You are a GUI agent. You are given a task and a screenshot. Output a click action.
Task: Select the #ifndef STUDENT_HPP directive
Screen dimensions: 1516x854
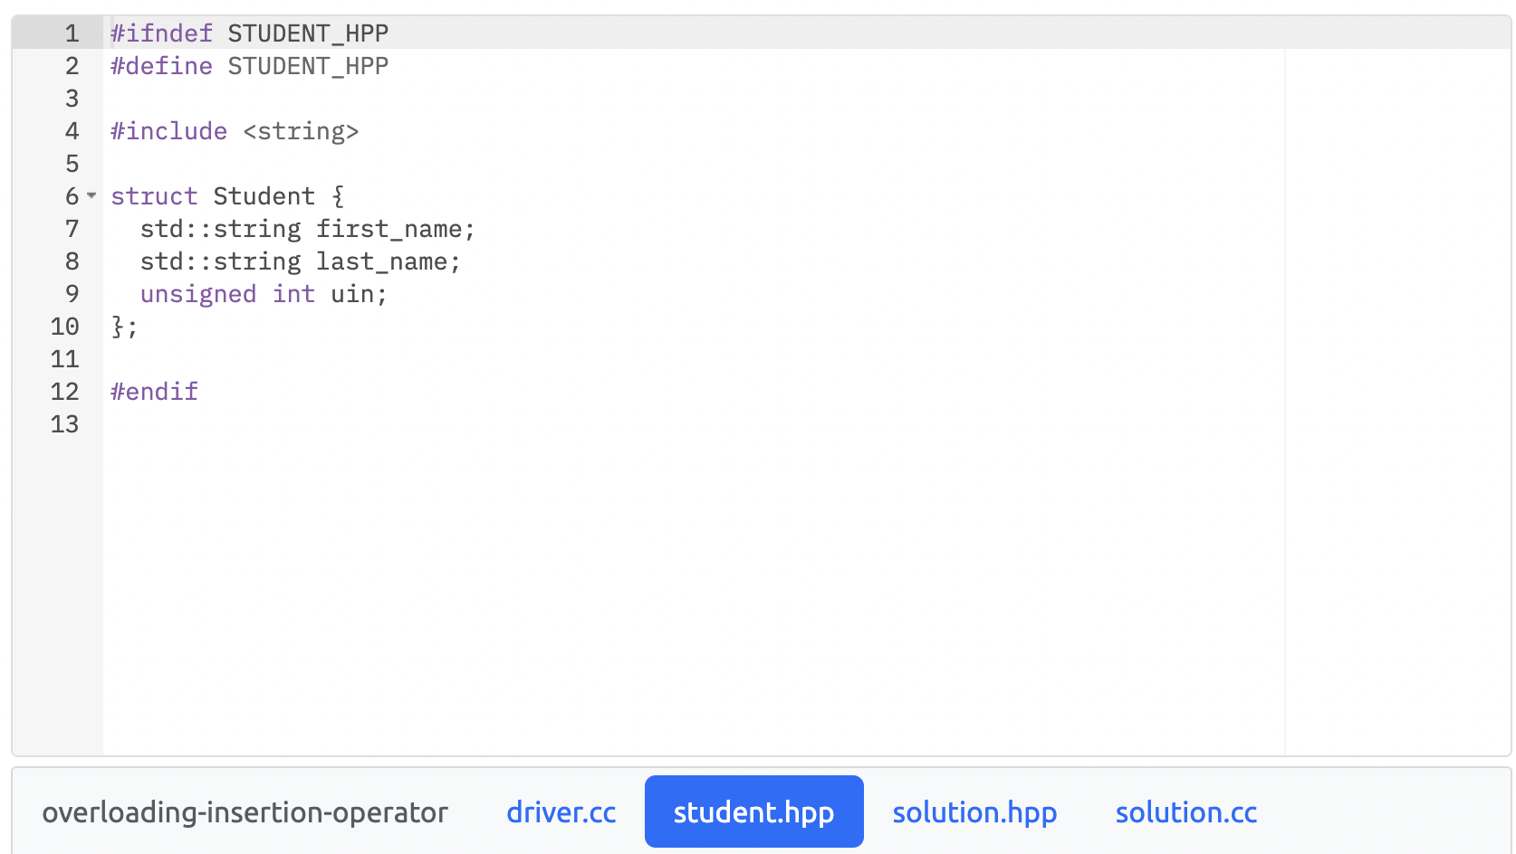[248, 33]
